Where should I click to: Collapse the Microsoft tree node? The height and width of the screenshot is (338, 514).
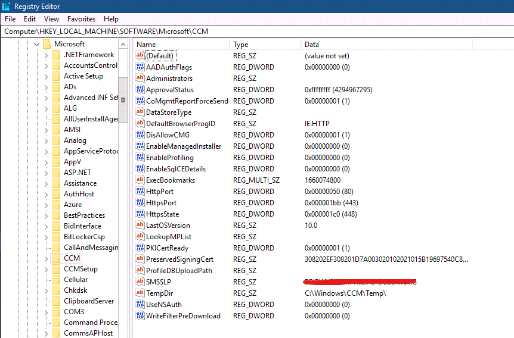36,44
